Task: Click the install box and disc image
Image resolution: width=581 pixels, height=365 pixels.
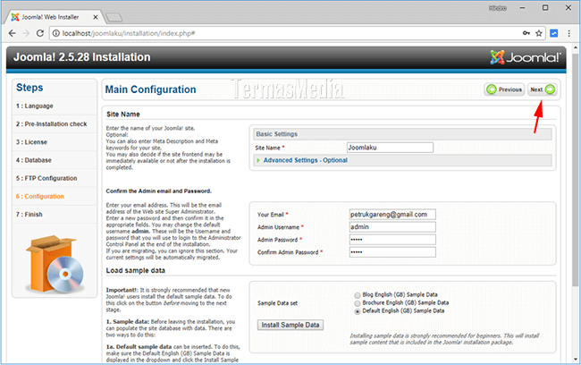Action: click(x=55, y=264)
